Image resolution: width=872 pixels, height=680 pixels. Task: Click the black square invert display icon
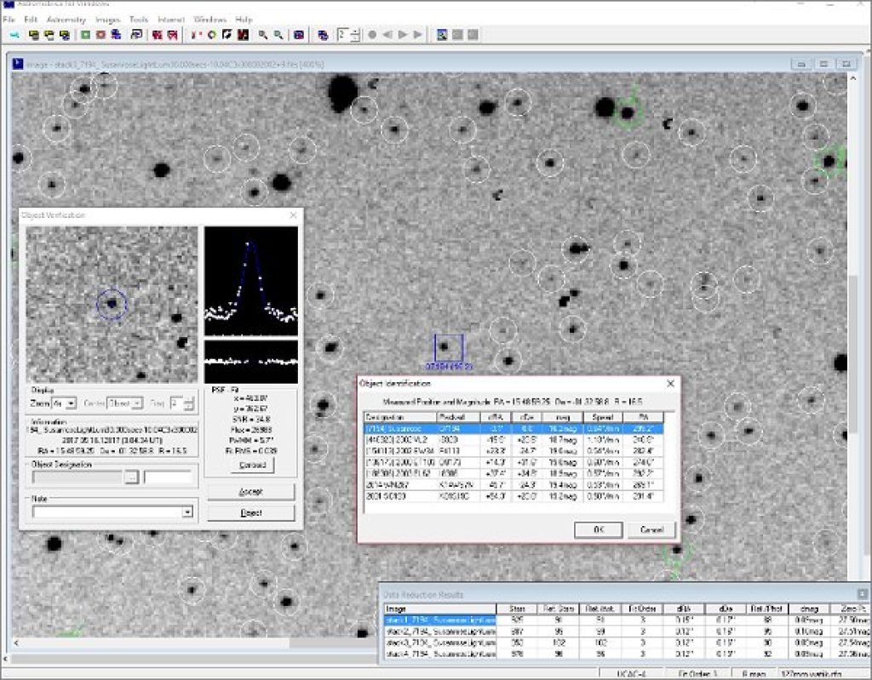(x=227, y=35)
